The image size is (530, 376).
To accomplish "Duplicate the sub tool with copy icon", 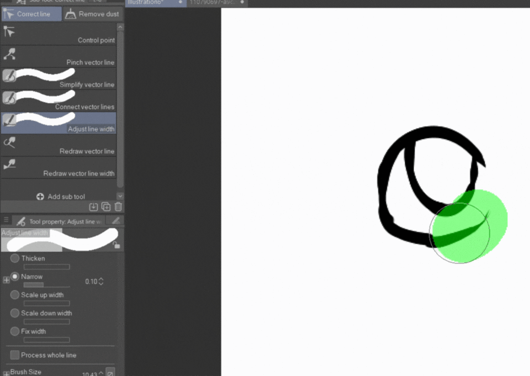I will (106, 207).
